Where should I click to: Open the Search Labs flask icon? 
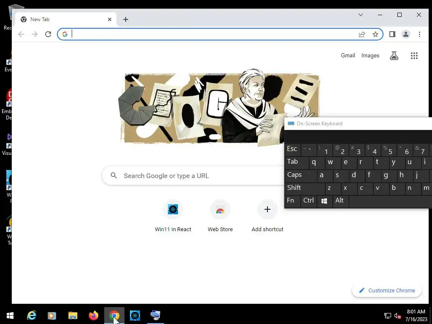[x=394, y=56]
